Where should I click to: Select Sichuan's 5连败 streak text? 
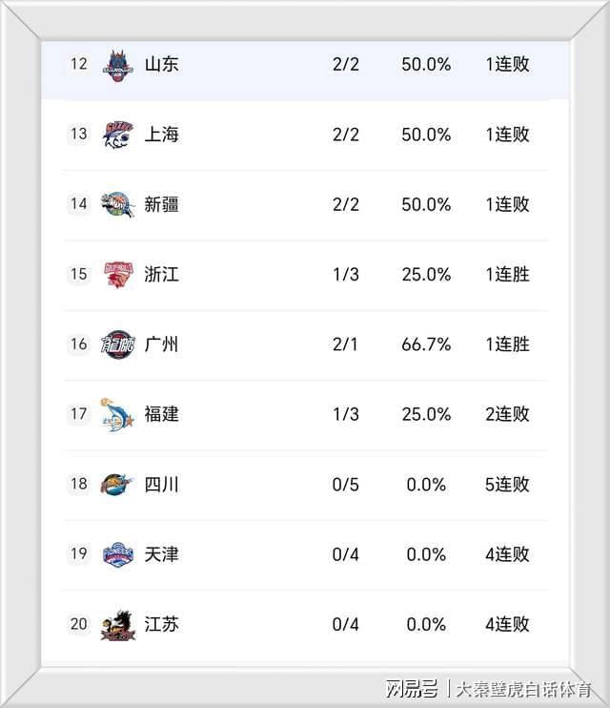point(507,485)
